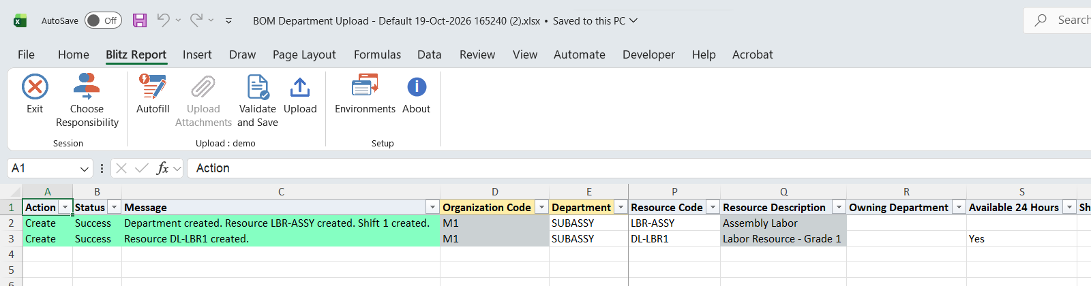Open the Name Box dropdown arrow

(84, 168)
